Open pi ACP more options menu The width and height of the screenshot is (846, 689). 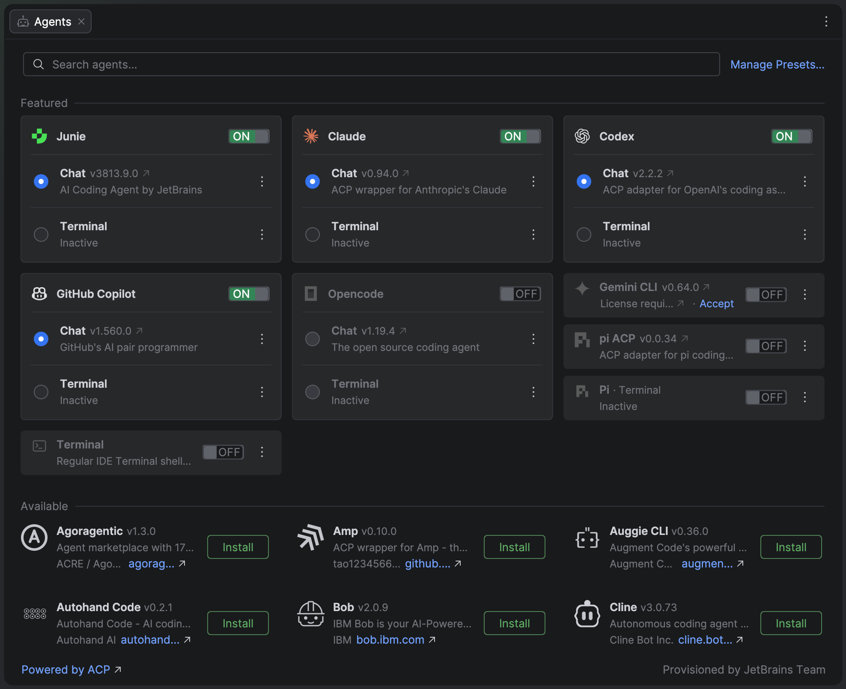point(805,346)
